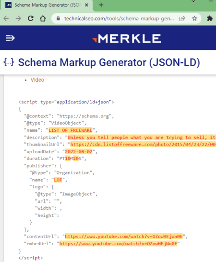Open the extensions puzzle icon
Viewport: 216px width, 262px height.
[210, 18]
